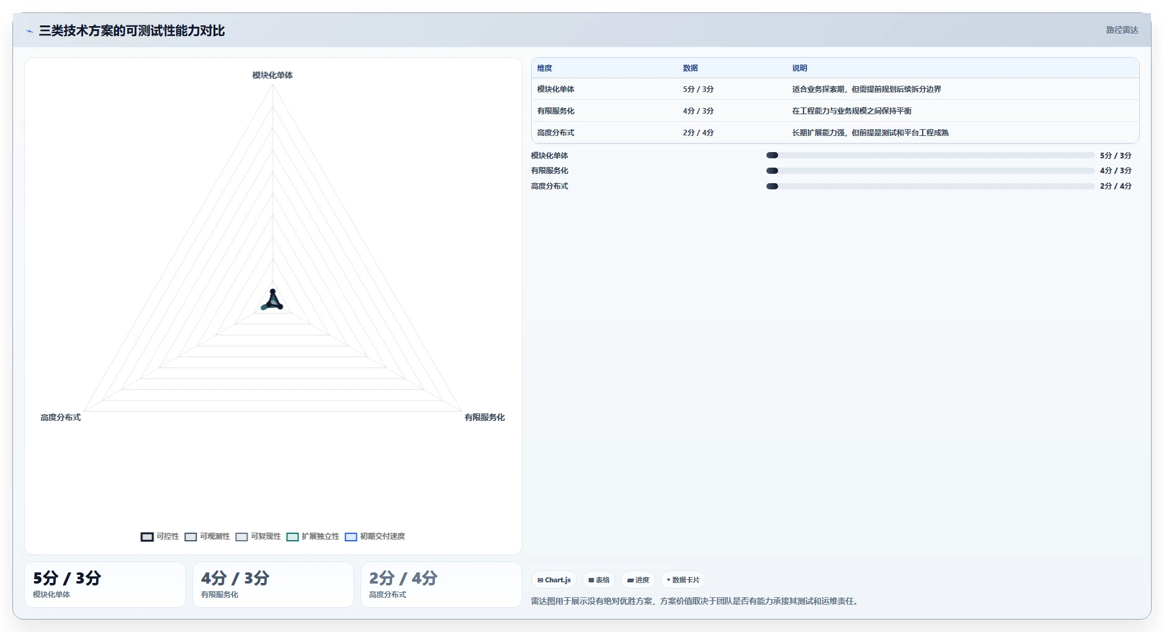Click the 数据卡片 chip
The height and width of the screenshot is (632, 1164).
[x=683, y=580]
